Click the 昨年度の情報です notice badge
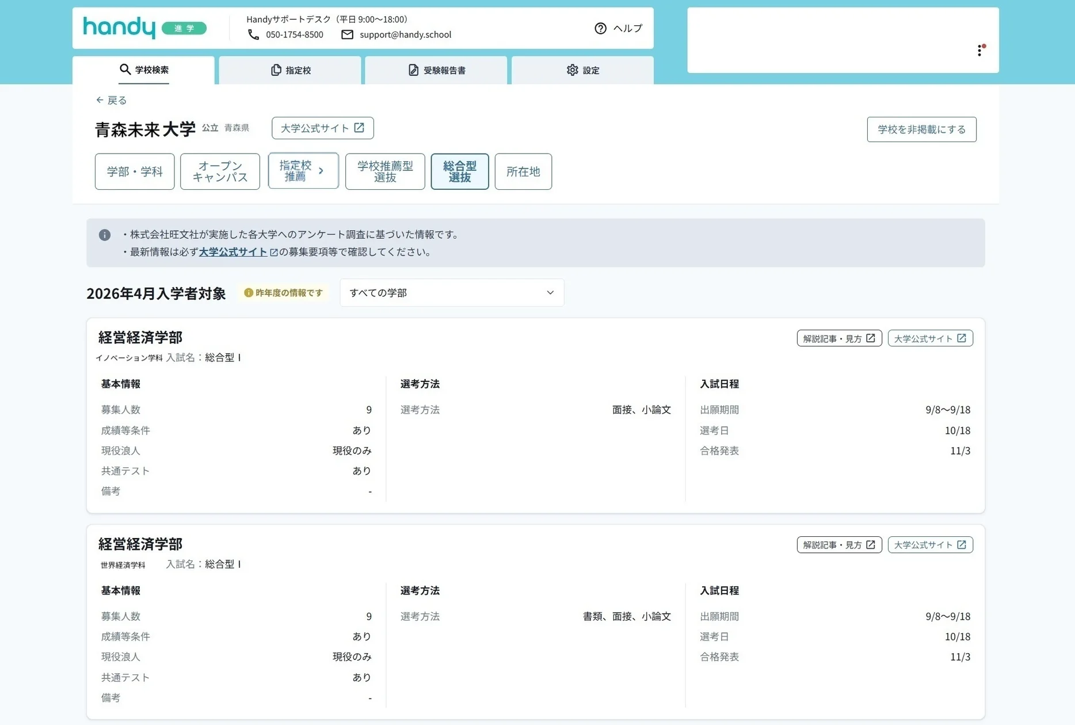 coord(283,293)
